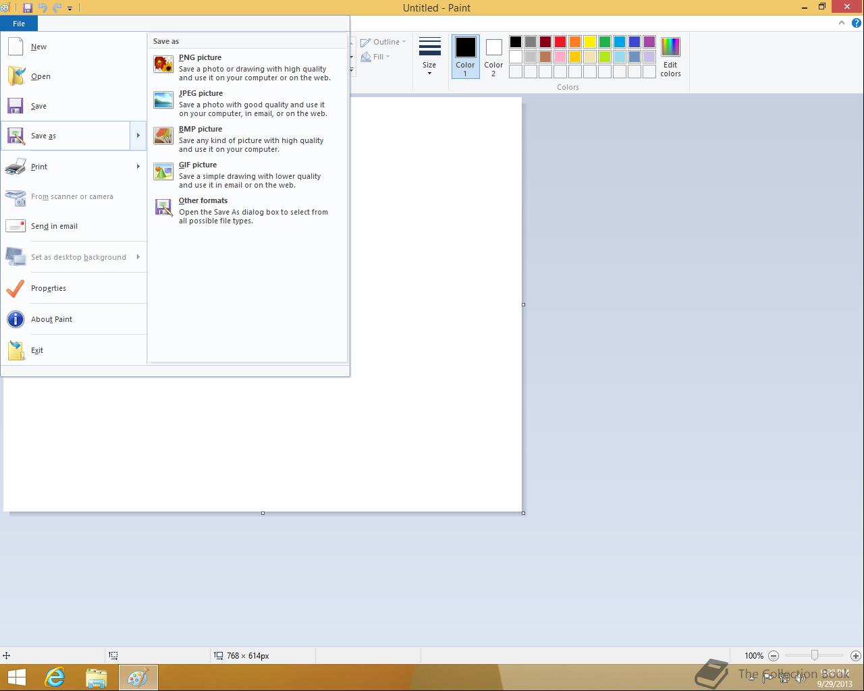Image resolution: width=864 pixels, height=691 pixels.
Task: Click the Windows Start button
Action: coord(16,678)
